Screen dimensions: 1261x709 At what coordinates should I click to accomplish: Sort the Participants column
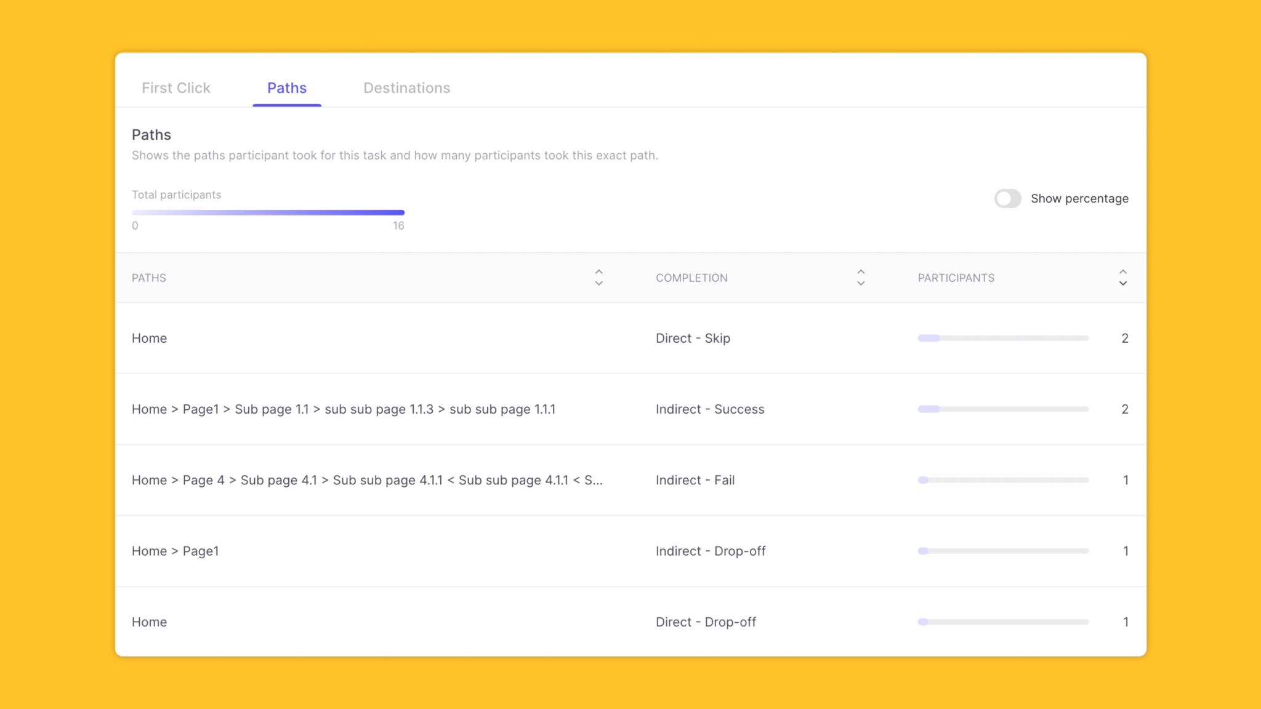point(1122,278)
